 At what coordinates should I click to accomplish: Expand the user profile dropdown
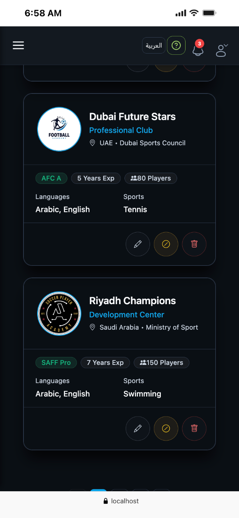[221, 50]
